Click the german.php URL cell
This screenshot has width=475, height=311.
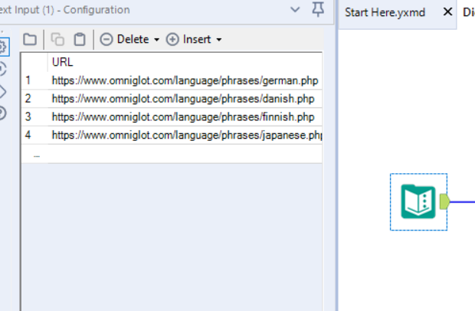pos(185,80)
